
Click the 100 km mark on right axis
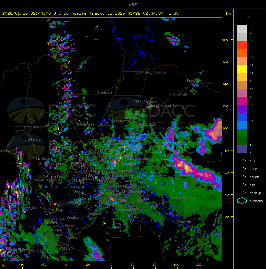pyautogui.click(x=225, y=128)
